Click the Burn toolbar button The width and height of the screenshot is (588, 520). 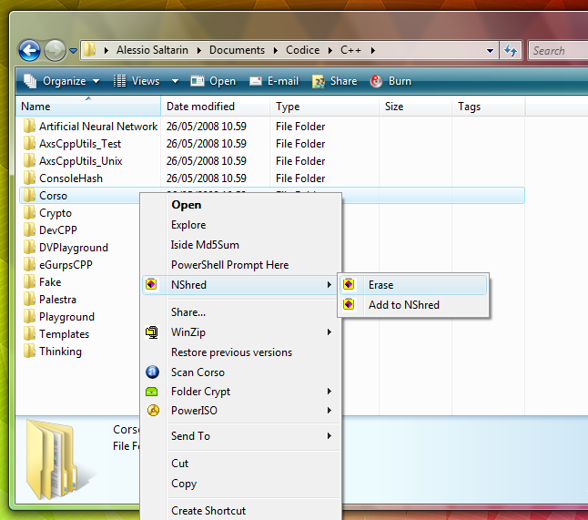(390, 81)
